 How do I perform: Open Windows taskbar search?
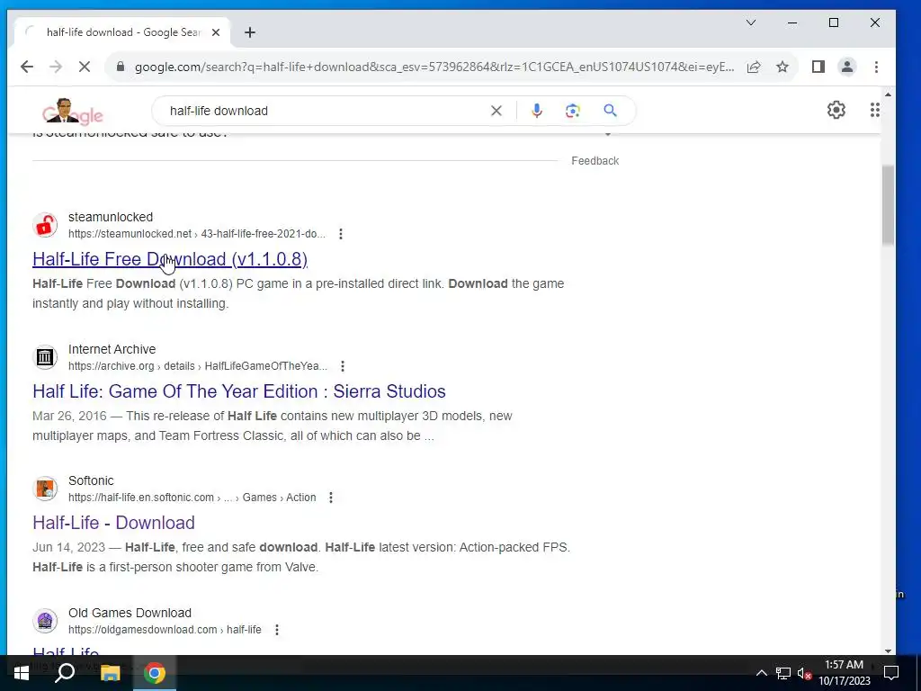65,673
